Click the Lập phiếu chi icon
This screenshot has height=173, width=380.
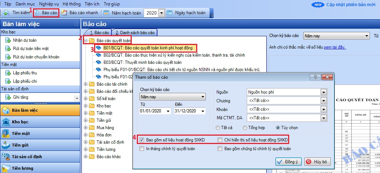8,81
